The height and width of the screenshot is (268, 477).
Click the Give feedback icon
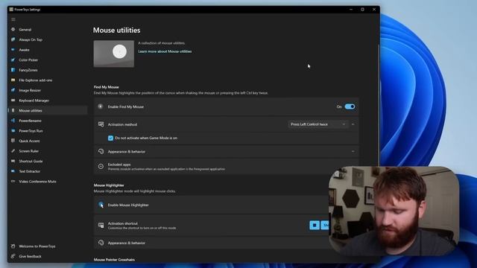[13, 256]
